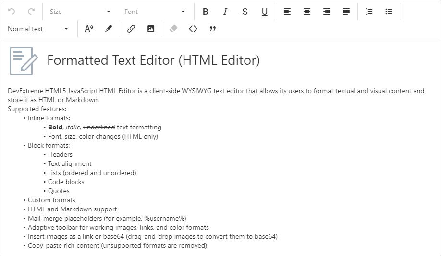Align text to the left

[x=287, y=12]
